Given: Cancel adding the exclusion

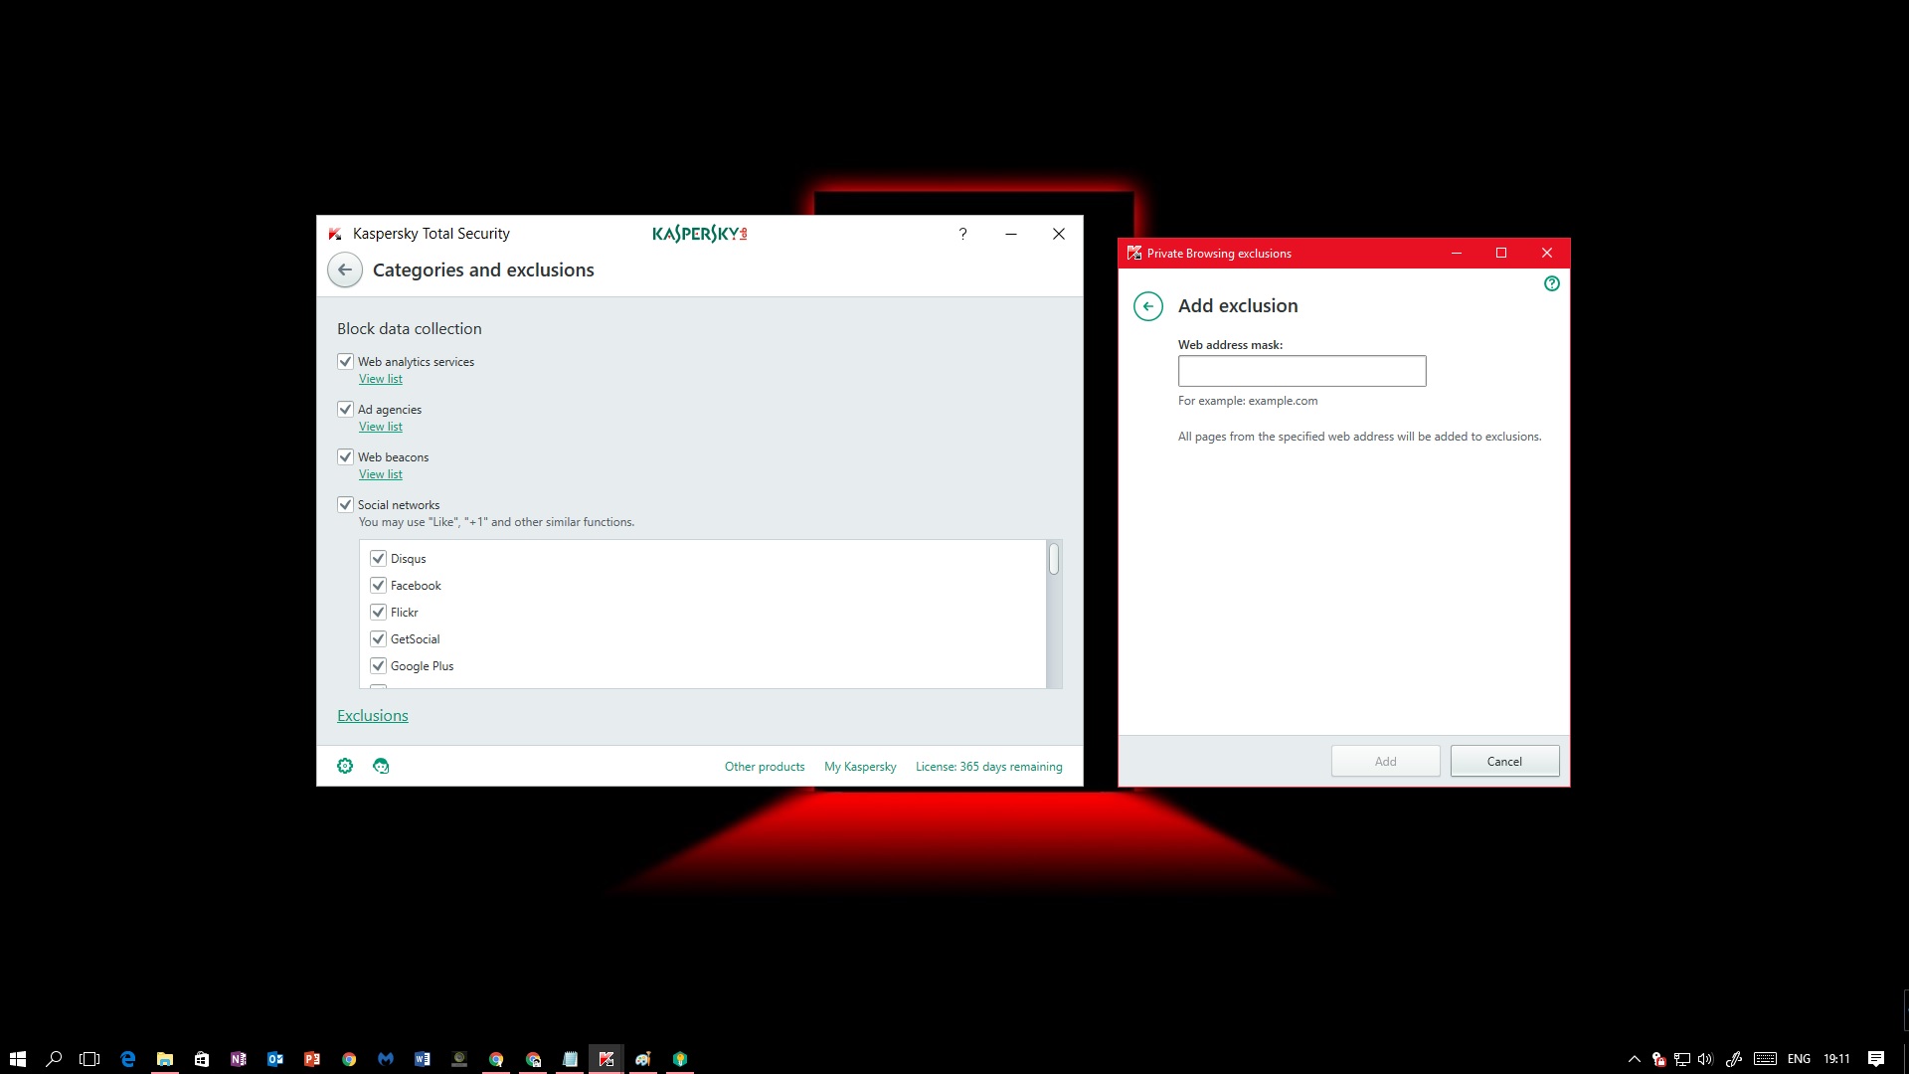Looking at the screenshot, I should tap(1504, 762).
